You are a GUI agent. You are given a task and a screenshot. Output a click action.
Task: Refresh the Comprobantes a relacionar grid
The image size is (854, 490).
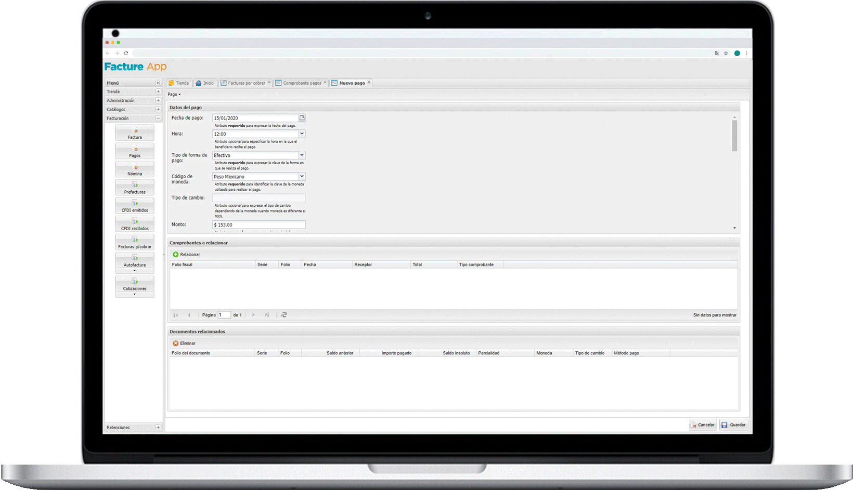click(284, 315)
